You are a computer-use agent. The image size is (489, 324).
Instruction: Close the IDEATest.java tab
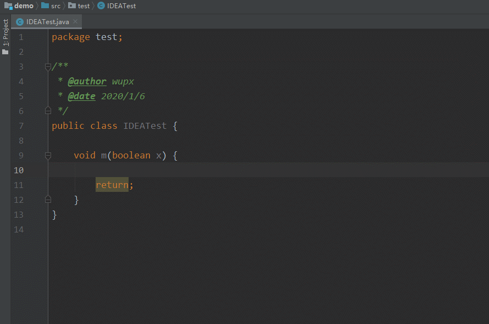(75, 21)
